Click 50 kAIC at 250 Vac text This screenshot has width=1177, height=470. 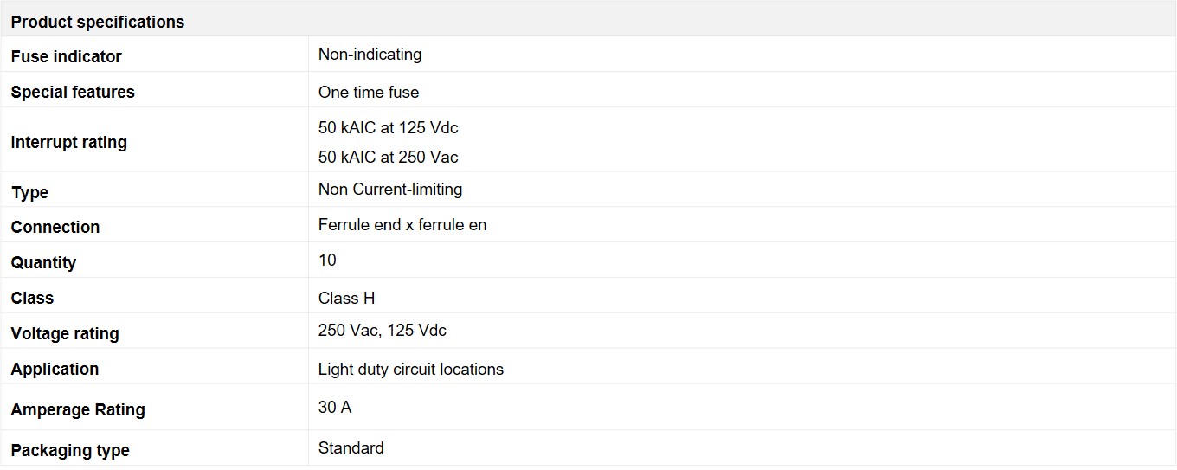[388, 157]
